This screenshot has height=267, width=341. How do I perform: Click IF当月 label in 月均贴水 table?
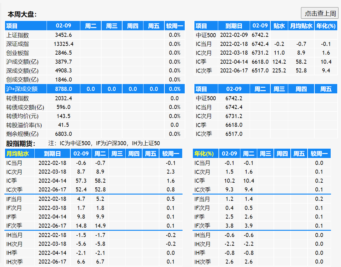point(14,199)
